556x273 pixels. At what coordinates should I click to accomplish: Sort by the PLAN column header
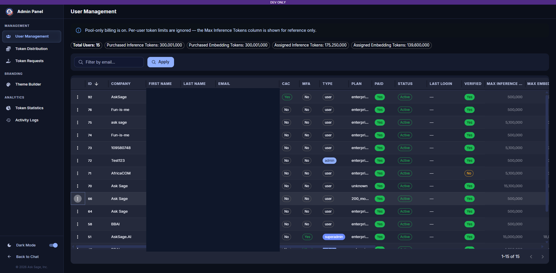(x=356, y=84)
